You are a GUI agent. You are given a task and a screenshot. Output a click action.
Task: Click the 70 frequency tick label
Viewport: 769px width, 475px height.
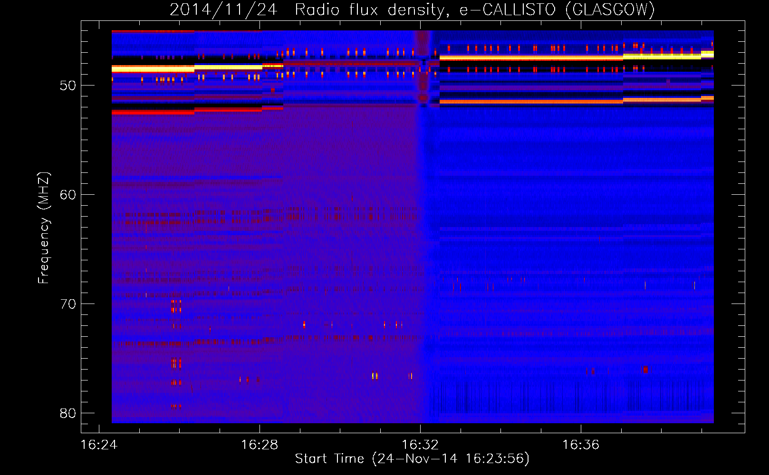point(68,304)
